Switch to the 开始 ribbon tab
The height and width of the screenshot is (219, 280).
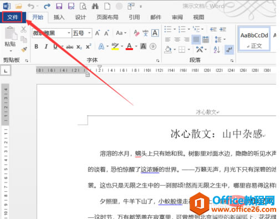[38, 17]
